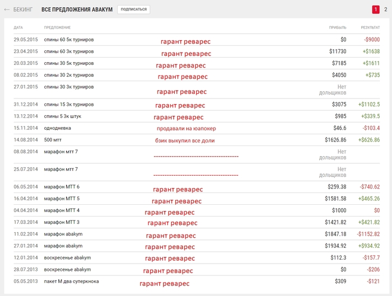Select the спины 30 5к турниров row

coord(68,63)
